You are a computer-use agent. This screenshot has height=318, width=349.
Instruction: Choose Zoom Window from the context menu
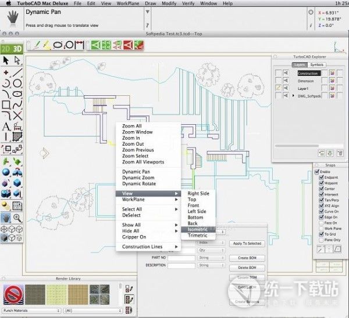pyautogui.click(x=148, y=132)
